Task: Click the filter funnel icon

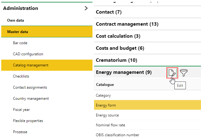Action: click(x=184, y=73)
